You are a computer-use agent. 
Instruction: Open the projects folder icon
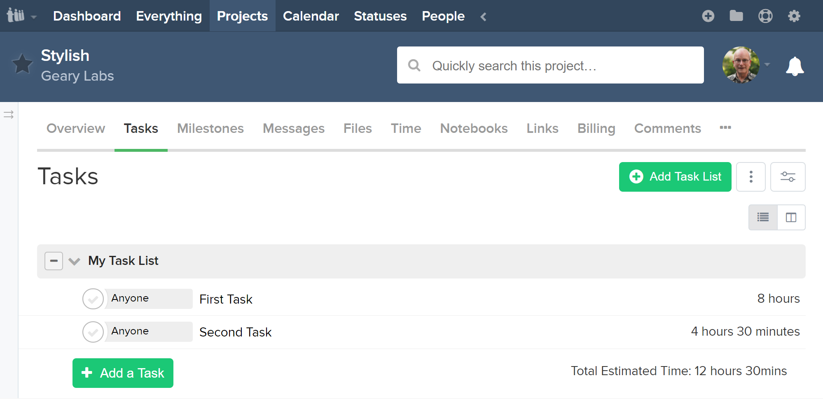point(736,16)
